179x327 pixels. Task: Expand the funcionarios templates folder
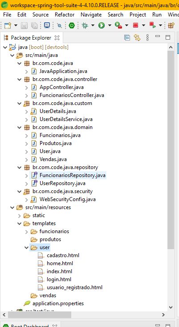click(x=26, y=231)
